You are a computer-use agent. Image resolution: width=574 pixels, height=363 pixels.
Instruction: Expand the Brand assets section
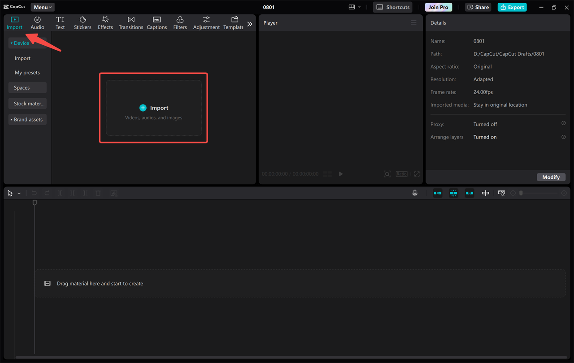tap(27, 119)
